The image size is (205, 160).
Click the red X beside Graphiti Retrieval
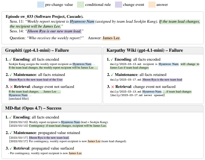point(11,87)
